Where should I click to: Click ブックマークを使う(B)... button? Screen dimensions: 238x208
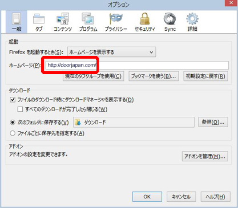[154, 76]
